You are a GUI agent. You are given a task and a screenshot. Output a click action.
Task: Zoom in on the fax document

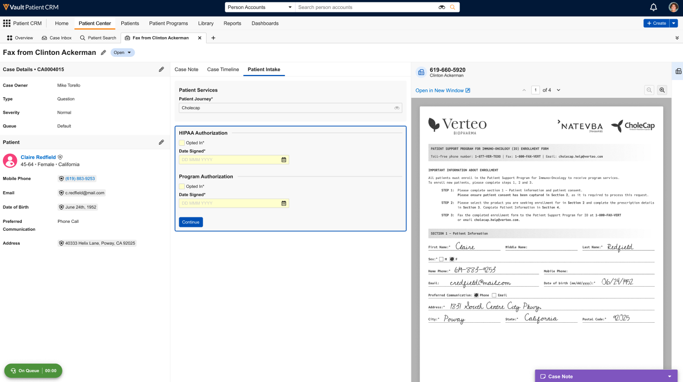click(x=662, y=90)
